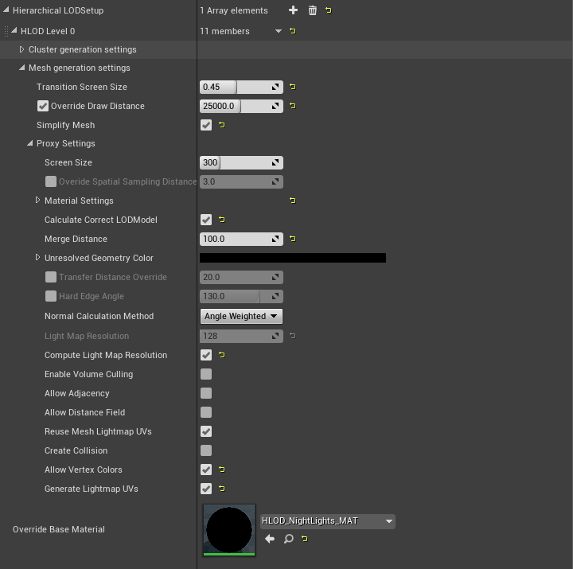This screenshot has height=569, width=573.
Task: Click the Unresolved Geometry Color swatch
Action: tap(292, 258)
